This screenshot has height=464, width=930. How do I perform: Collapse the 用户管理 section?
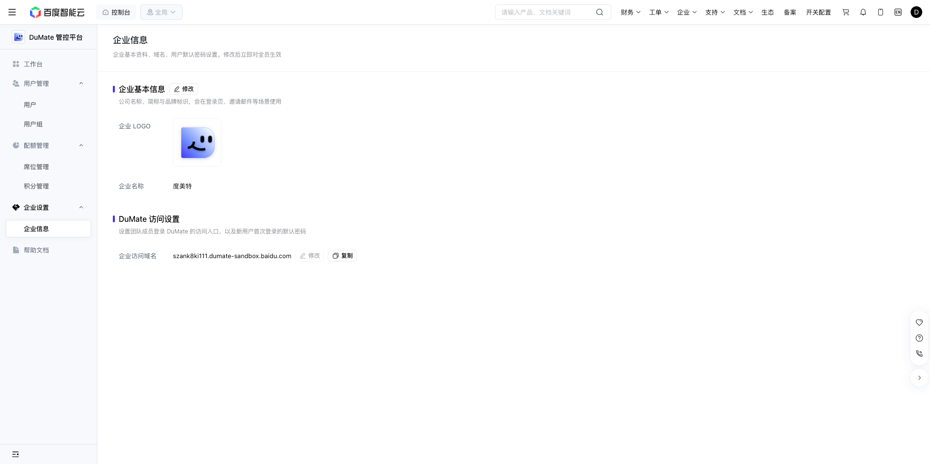(x=81, y=83)
